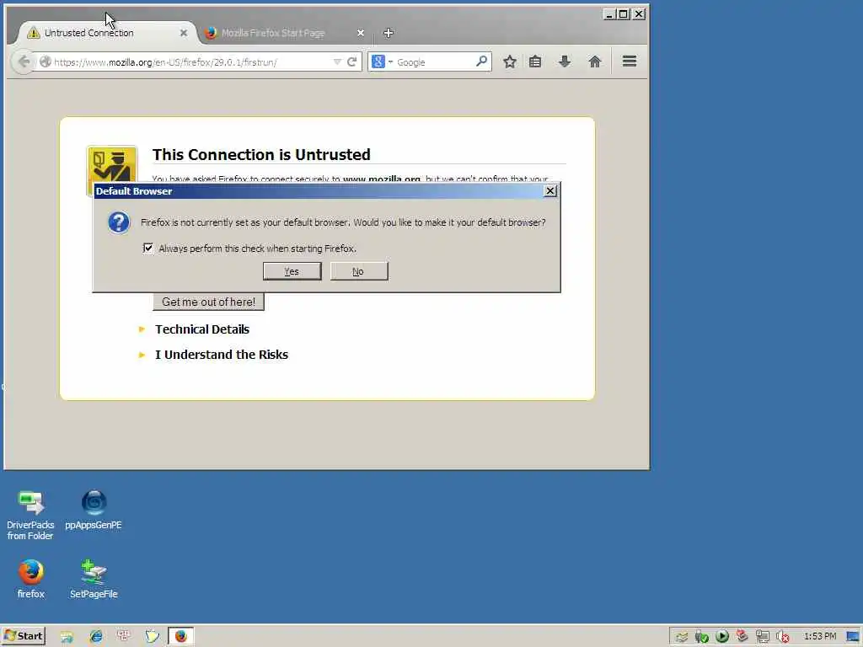Reload the current page
Image resolution: width=863 pixels, height=647 pixels.
point(352,62)
